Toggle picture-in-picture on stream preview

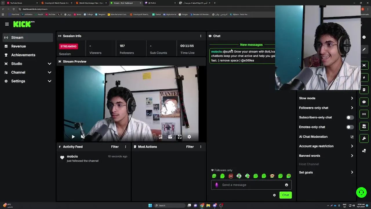click(161, 137)
